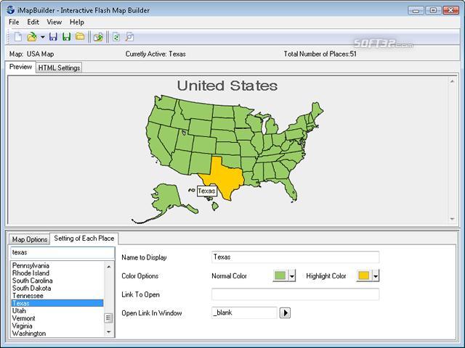
Task: Click Florida on the map preview
Action: point(290,188)
